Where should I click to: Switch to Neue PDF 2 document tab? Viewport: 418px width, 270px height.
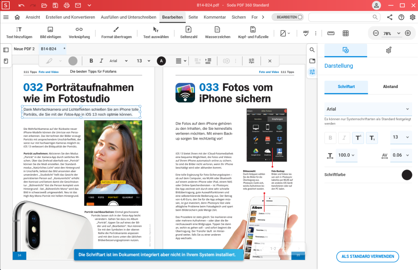point(24,49)
